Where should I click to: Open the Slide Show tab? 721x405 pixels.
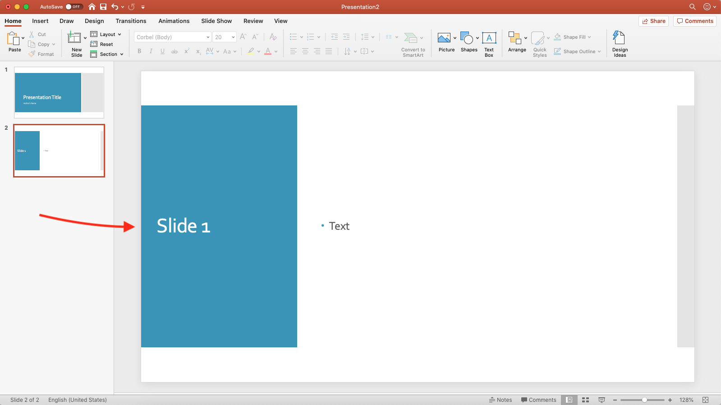216,21
